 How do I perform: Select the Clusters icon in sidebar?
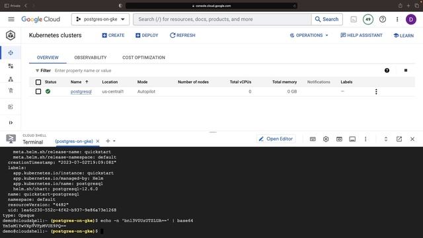(x=11, y=53)
